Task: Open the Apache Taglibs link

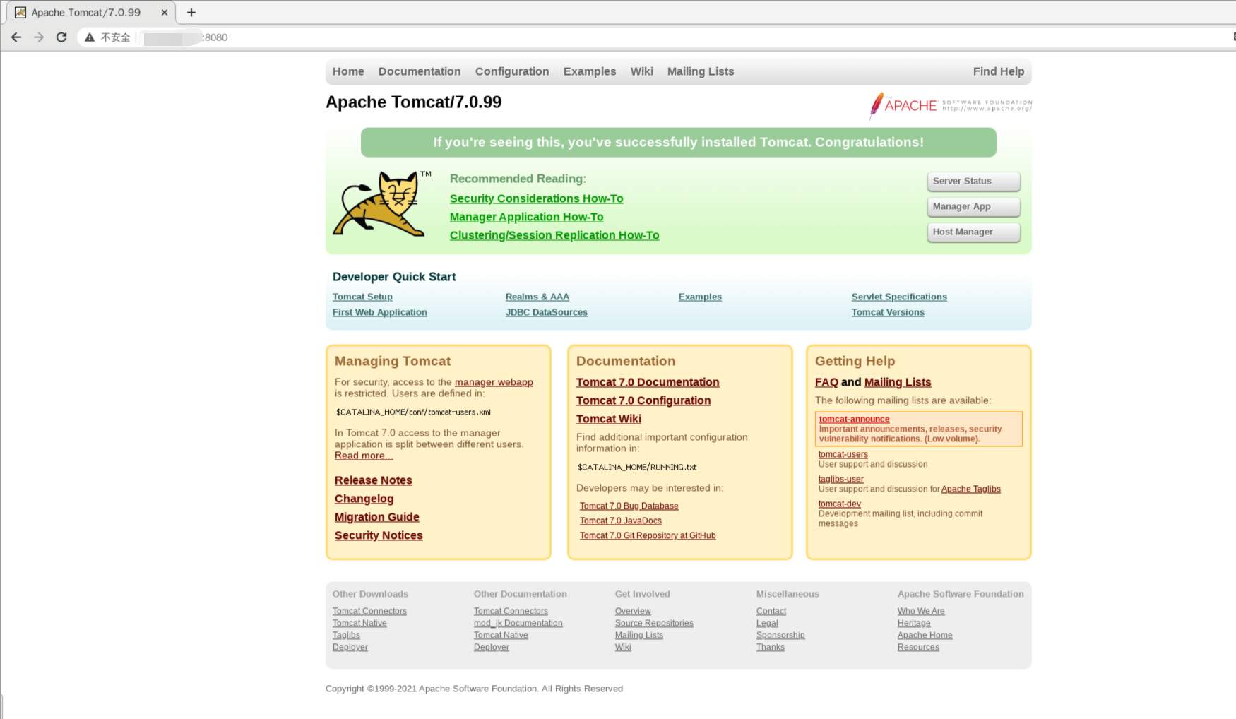Action: pos(971,489)
